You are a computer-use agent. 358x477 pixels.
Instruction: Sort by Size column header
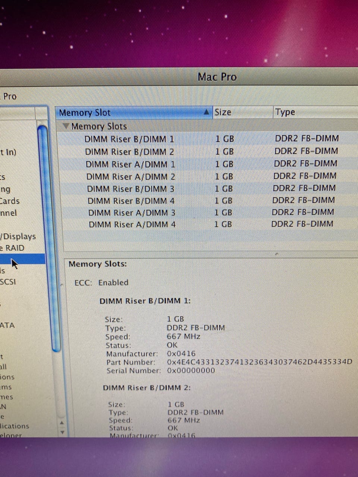coord(243,112)
